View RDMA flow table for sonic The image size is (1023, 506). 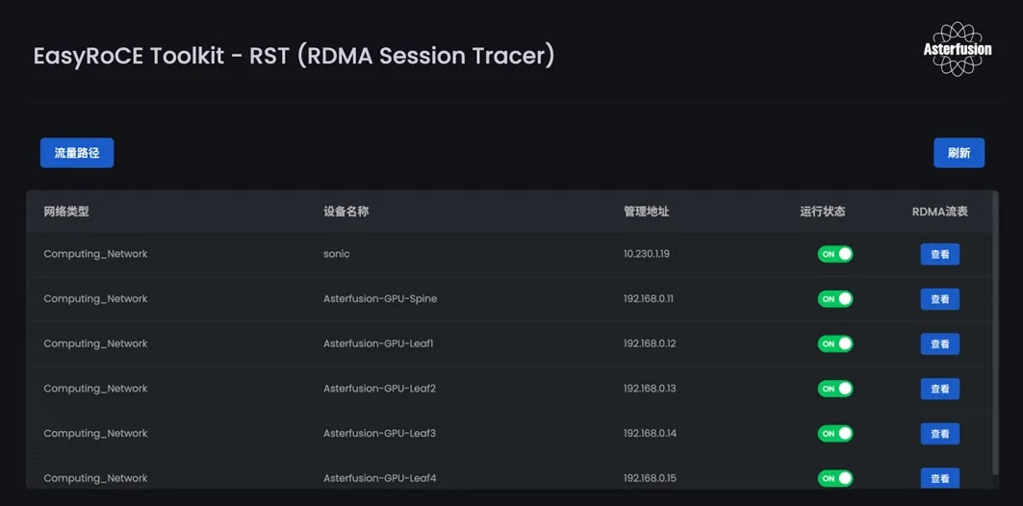(x=939, y=255)
